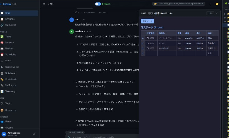
Task: Click the Arena crossed swords icon
Action: [2, 61]
